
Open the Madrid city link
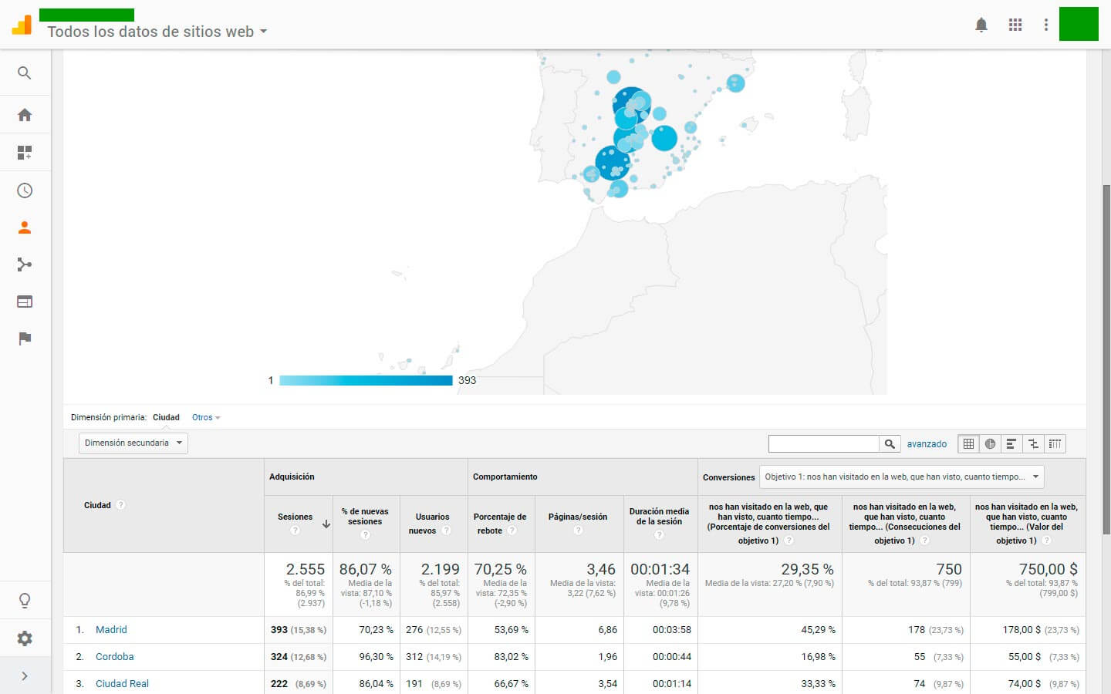tap(111, 630)
